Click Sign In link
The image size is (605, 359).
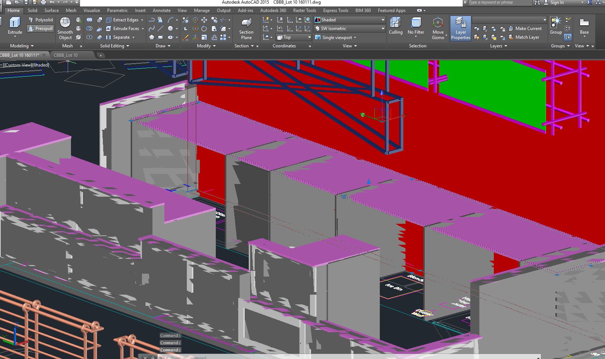[x=556, y=3]
